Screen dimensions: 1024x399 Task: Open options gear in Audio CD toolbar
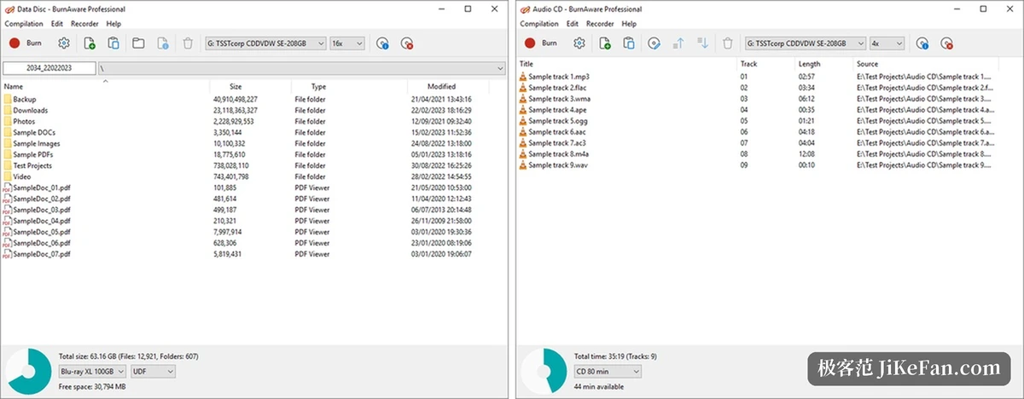[579, 43]
